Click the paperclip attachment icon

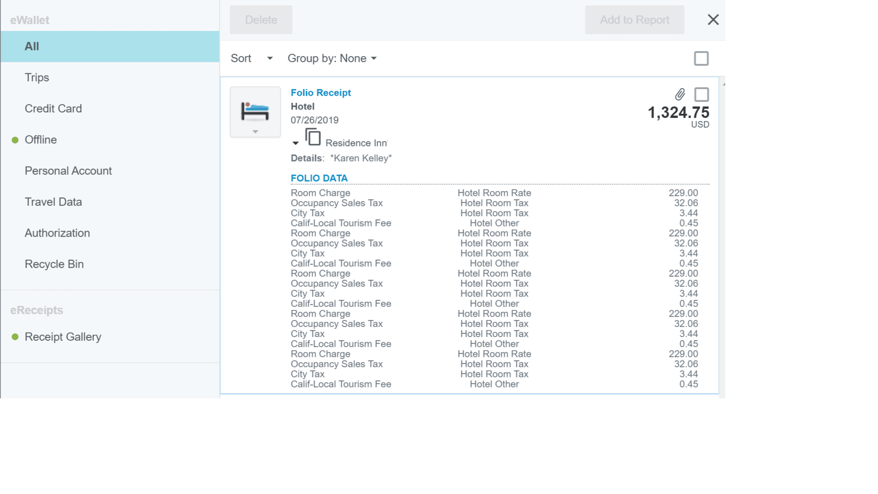(x=680, y=95)
